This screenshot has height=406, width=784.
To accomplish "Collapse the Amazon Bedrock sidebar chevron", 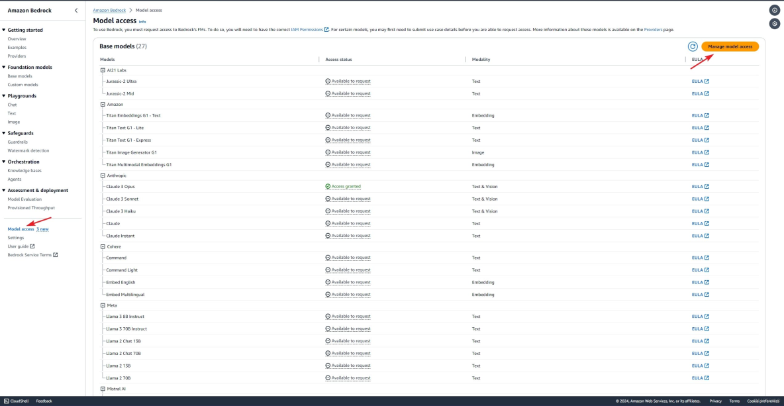I will pyautogui.click(x=76, y=11).
